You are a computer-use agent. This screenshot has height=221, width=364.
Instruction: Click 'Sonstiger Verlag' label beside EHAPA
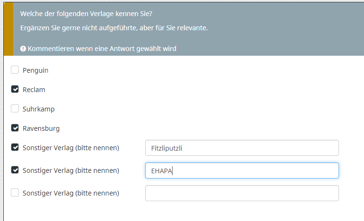71,170
